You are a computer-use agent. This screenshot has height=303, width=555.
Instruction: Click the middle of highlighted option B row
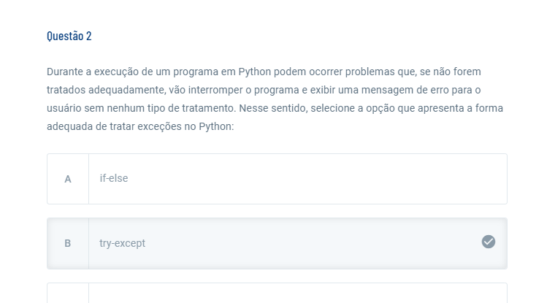[277, 244]
